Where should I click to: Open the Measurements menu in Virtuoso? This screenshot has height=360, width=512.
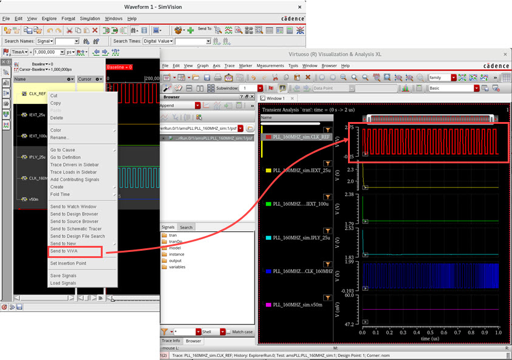point(270,66)
